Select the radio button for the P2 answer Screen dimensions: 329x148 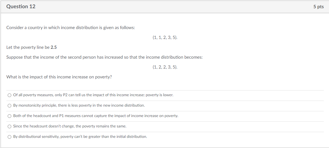pos(9,95)
